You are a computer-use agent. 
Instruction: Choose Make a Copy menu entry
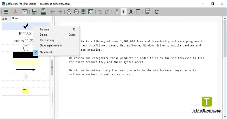(x=56, y=40)
